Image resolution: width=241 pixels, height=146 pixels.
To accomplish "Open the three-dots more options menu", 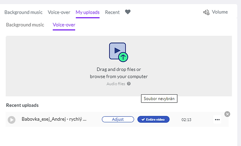I will pyautogui.click(x=217, y=120).
